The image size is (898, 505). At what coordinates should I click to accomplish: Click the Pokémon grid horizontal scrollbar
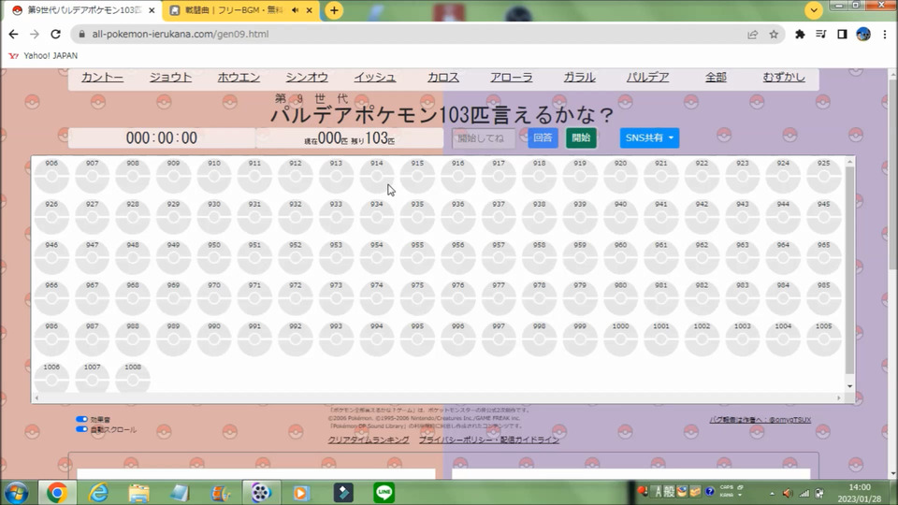[x=438, y=397]
